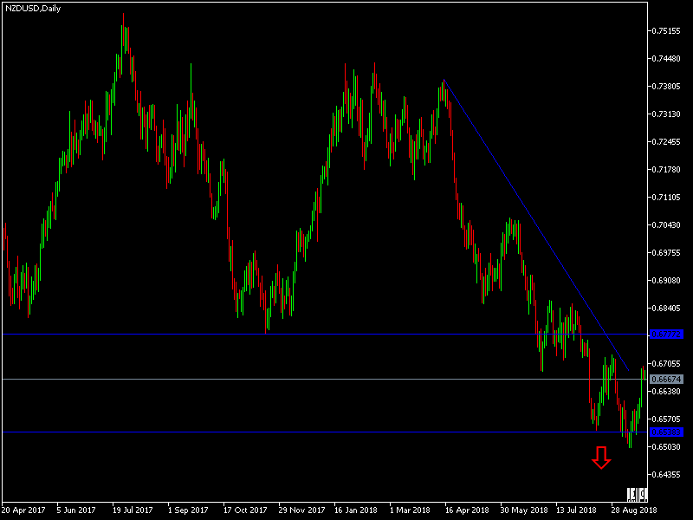
Task: Click the 0.65847 blue price marker
Action: pyautogui.click(x=668, y=432)
